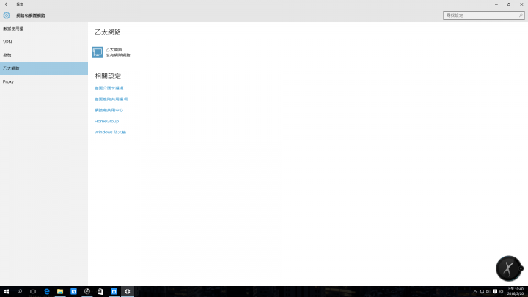Click the taskbar search magnifier

tap(20, 292)
